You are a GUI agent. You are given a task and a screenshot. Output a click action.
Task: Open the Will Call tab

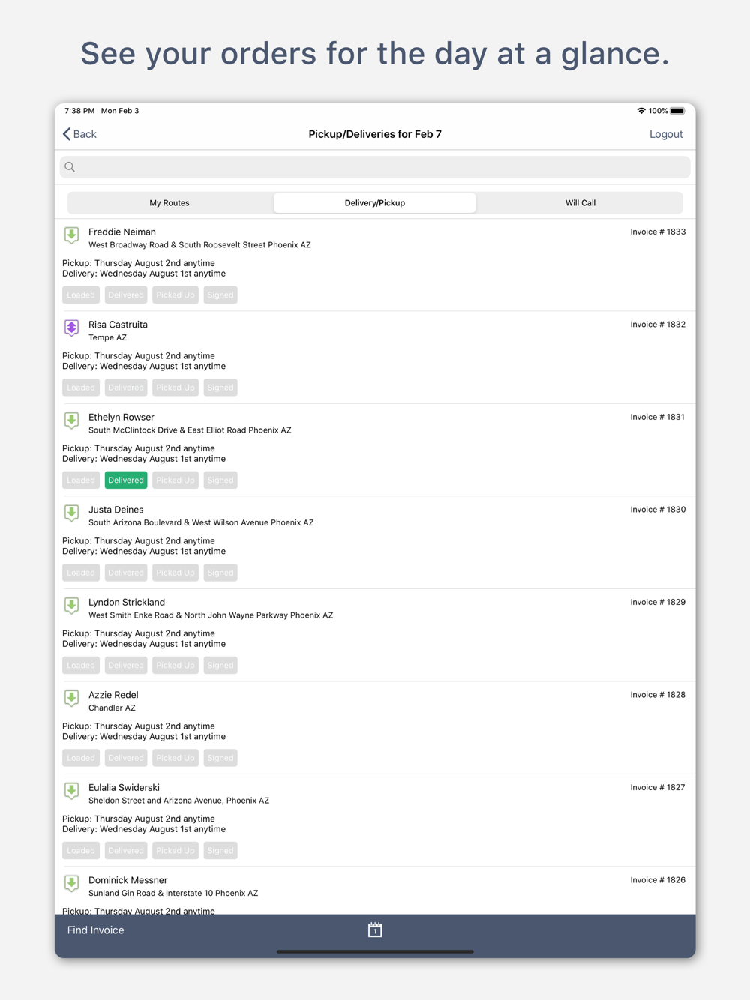(x=580, y=203)
